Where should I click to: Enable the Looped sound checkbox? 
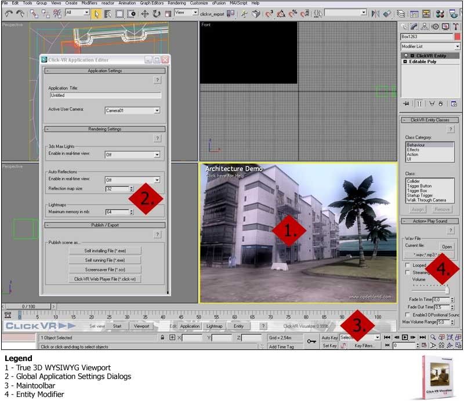click(407, 265)
